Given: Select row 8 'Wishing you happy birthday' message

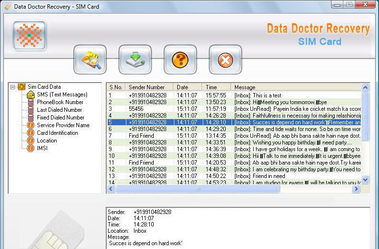Looking at the screenshot, I should tap(234, 142).
